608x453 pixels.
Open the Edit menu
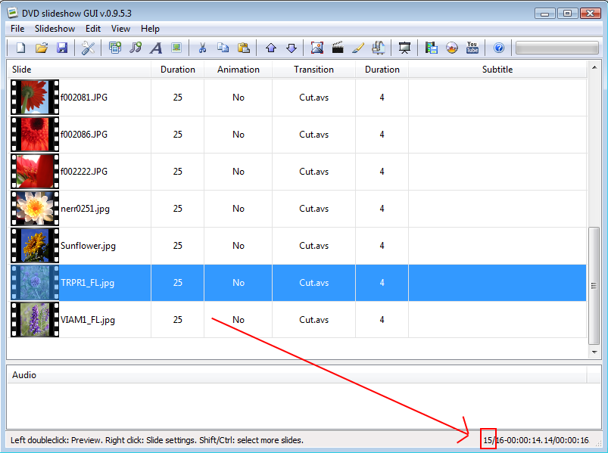pyautogui.click(x=93, y=29)
